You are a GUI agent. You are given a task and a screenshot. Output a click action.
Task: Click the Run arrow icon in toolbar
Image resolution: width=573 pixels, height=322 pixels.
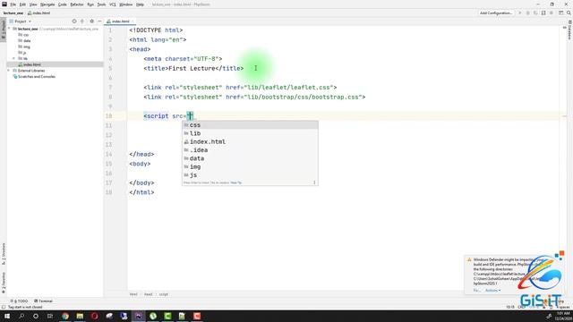520,13
